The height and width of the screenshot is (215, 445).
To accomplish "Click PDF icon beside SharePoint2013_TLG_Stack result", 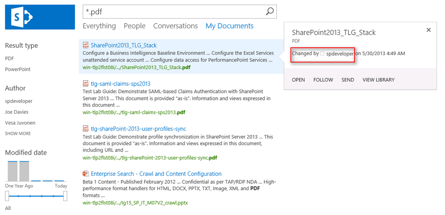I will point(86,45).
